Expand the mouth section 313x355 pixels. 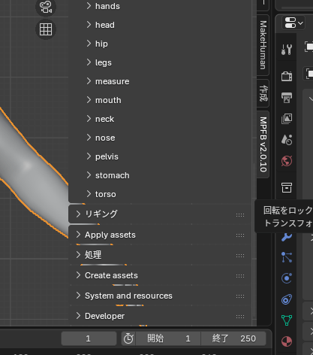[x=104, y=100]
